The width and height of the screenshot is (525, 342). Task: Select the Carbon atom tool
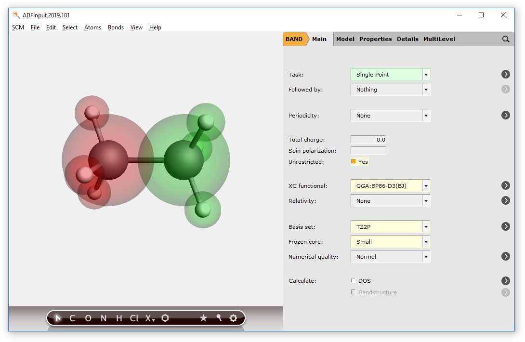[72, 318]
